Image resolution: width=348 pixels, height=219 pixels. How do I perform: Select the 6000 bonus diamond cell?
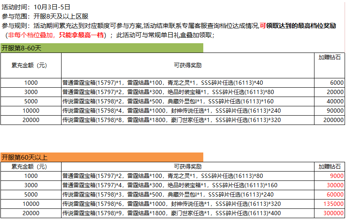click(x=329, y=83)
